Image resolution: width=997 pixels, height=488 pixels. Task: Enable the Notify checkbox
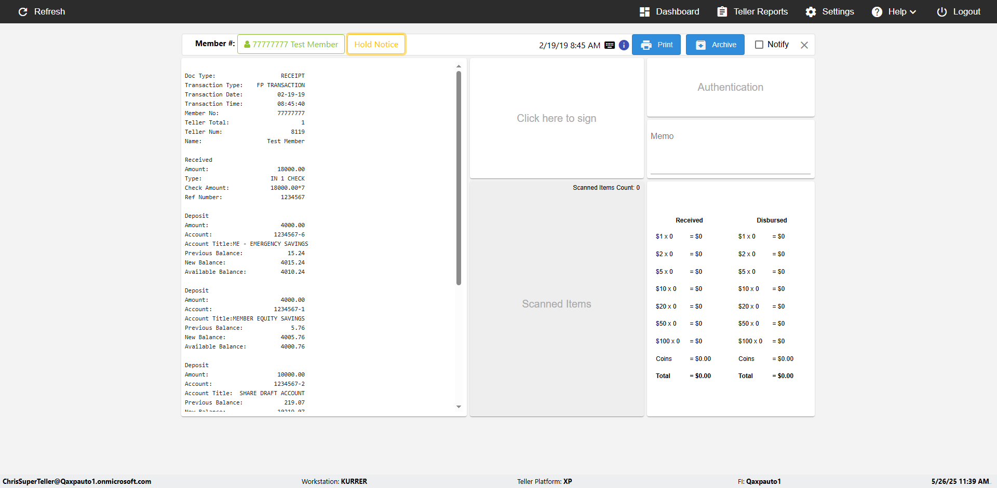click(x=759, y=45)
